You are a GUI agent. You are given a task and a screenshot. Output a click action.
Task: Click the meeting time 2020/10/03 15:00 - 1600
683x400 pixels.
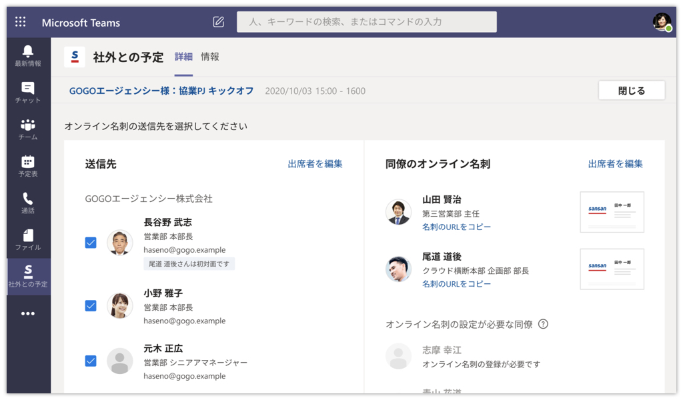tap(315, 91)
